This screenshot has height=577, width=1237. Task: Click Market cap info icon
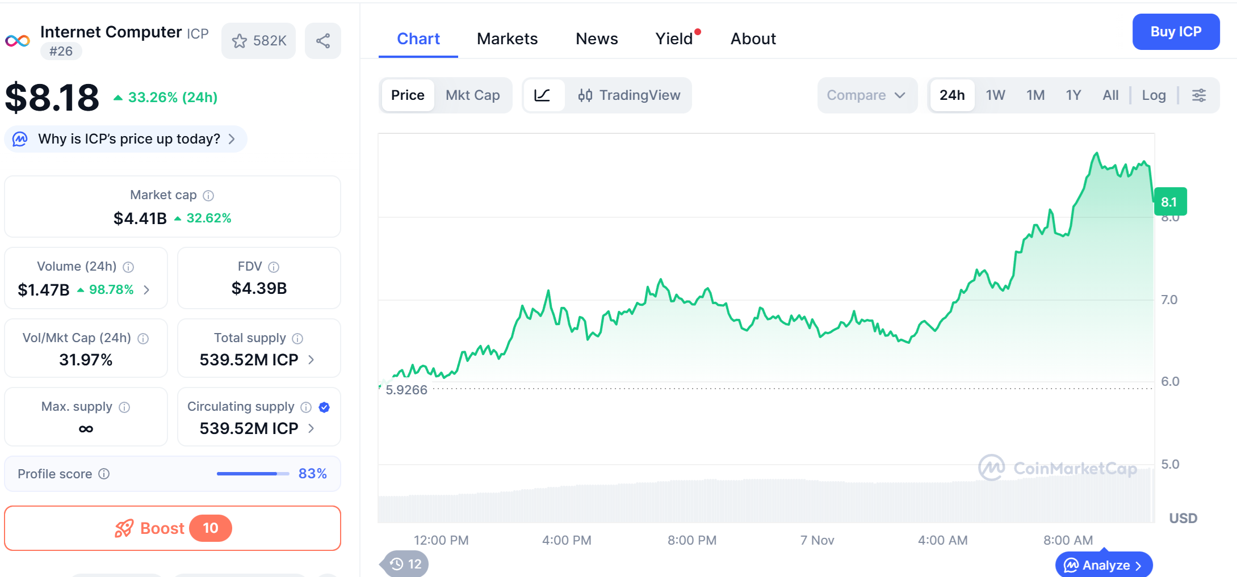pos(208,196)
